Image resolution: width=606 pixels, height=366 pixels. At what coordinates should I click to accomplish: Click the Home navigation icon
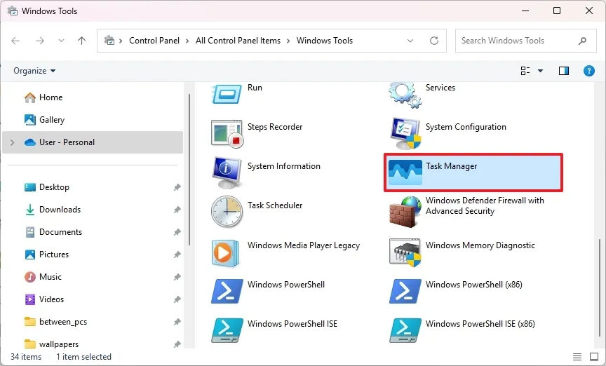coord(29,97)
